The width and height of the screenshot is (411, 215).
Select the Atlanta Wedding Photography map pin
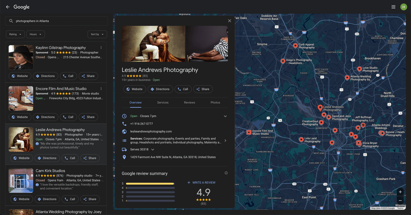tap(347, 77)
